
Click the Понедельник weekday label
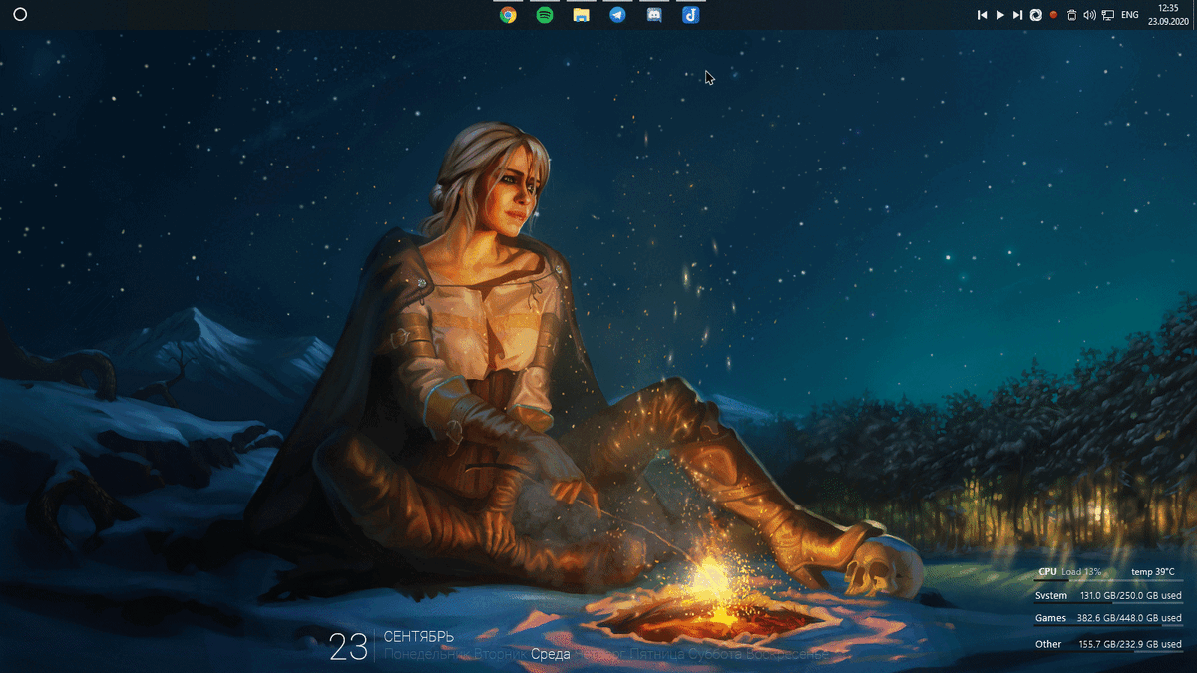(x=426, y=655)
